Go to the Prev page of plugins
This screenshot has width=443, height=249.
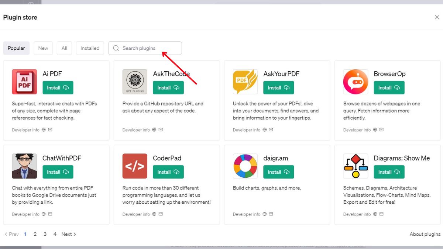(x=11, y=234)
